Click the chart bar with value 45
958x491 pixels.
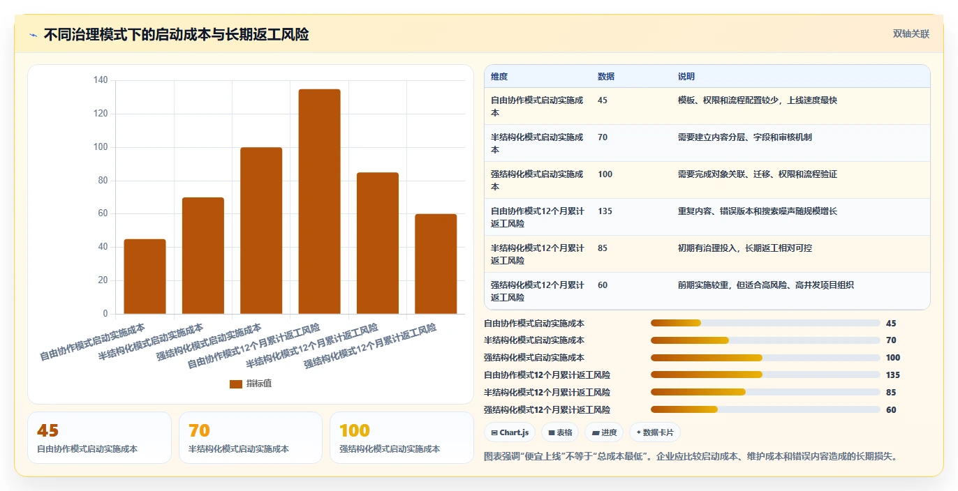pyautogui.click(x=145, y=277)
